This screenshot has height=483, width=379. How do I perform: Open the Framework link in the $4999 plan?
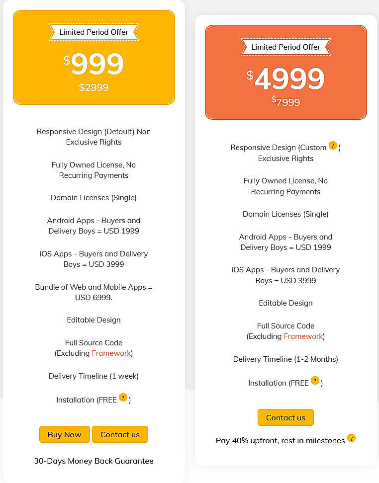[x=303, y=336]
